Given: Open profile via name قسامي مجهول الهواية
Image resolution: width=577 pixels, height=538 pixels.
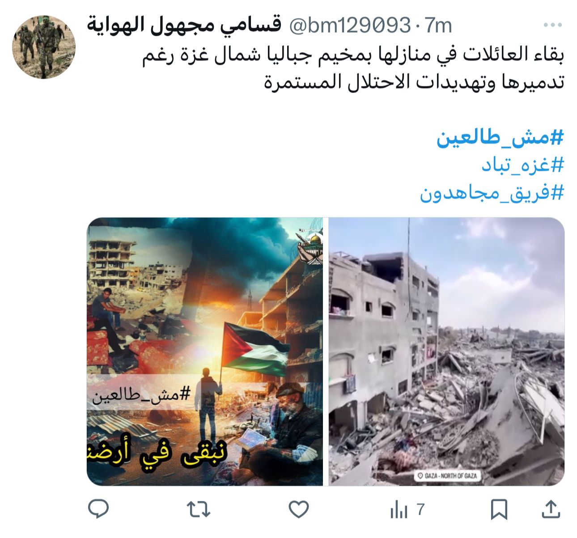Looking at the screenshot, I should coord(184,25).
